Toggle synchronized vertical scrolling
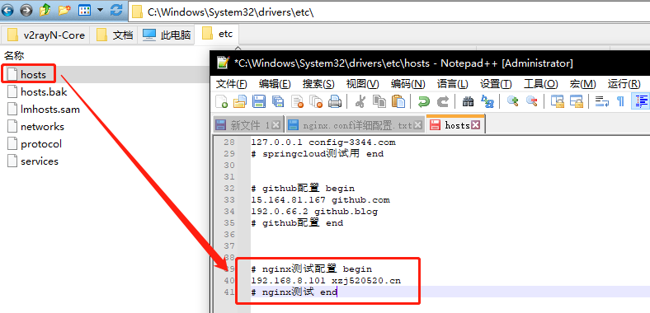This screenshot has height=313, width=650. (558, 101)
